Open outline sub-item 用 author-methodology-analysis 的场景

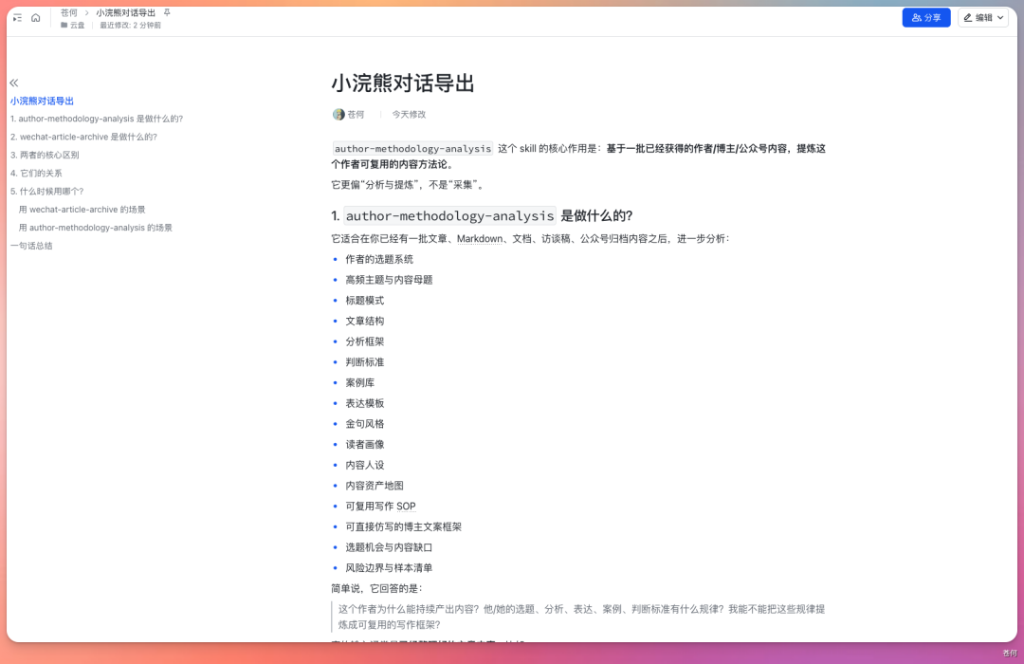(96, 228)
